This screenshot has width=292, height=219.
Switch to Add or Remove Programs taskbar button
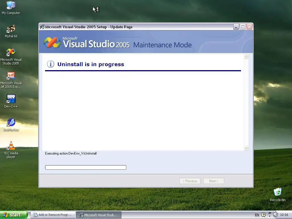pos(53,215)
